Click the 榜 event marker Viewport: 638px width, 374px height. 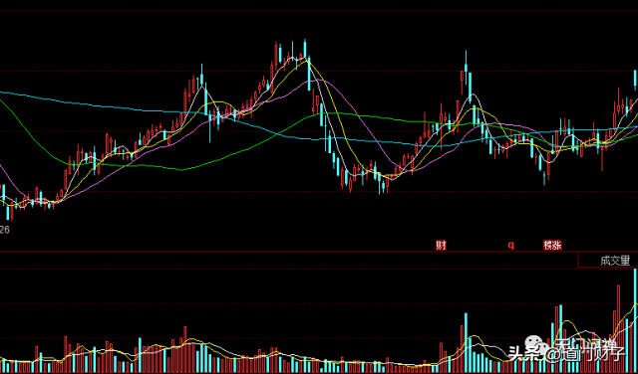[548, 246]
